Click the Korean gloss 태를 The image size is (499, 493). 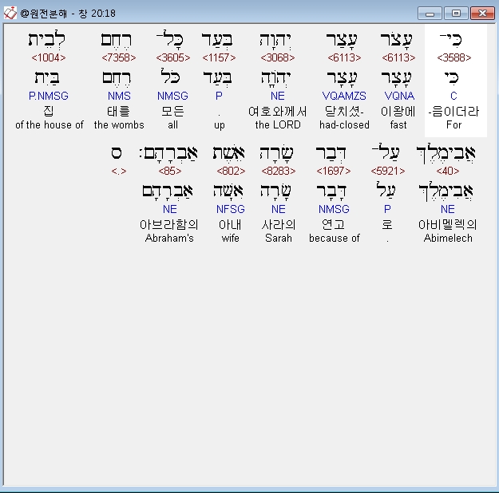click(x=119, y=111)
